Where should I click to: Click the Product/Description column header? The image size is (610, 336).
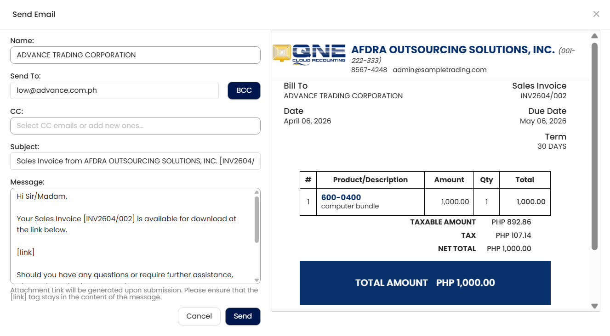tap(371, 180)
